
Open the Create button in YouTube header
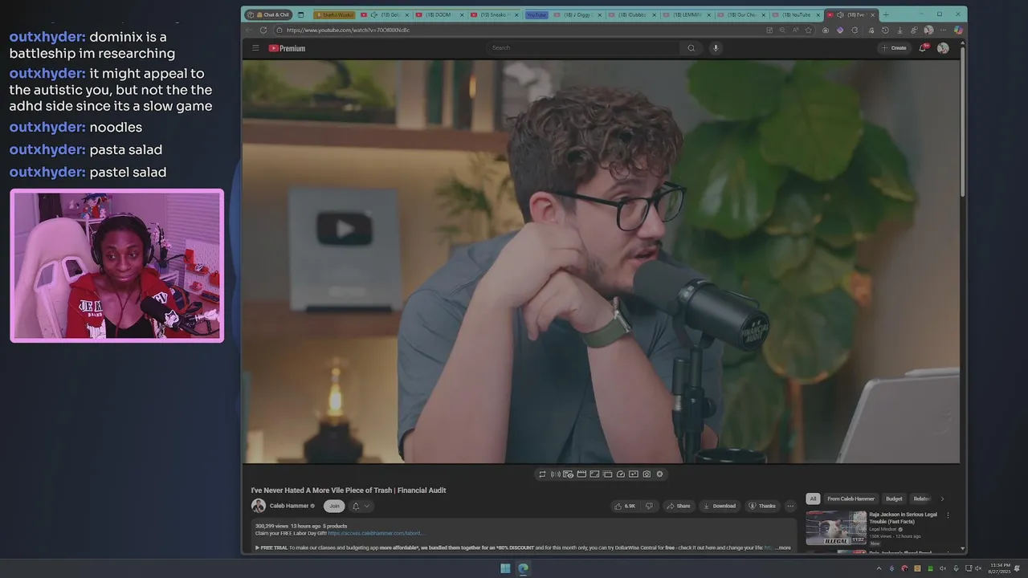[894, 48]
